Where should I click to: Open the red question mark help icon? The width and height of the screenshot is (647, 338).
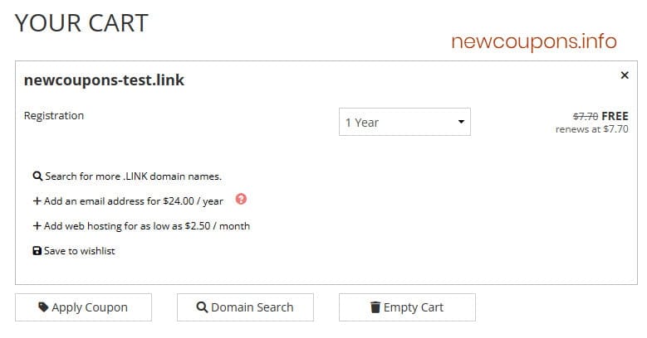[x=242, y=200]
